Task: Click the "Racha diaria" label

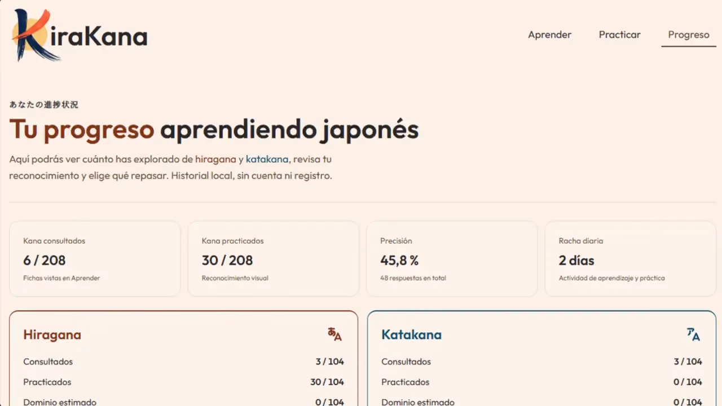Action: [x=581, y=241]
